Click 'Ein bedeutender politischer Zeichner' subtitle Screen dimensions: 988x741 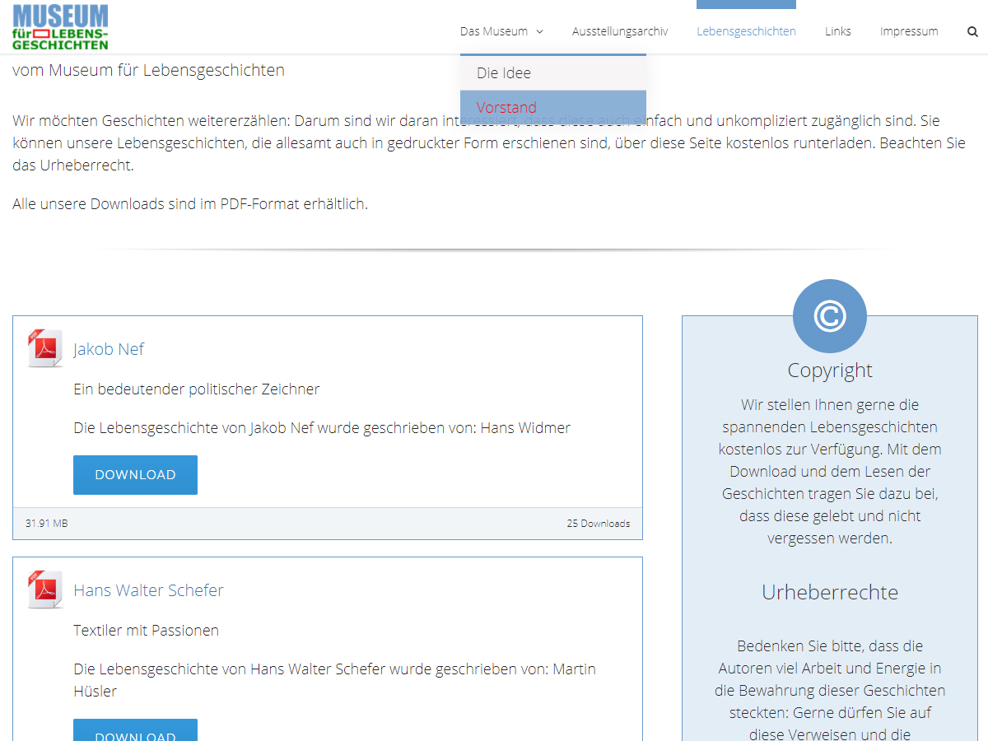pos(197,389)
